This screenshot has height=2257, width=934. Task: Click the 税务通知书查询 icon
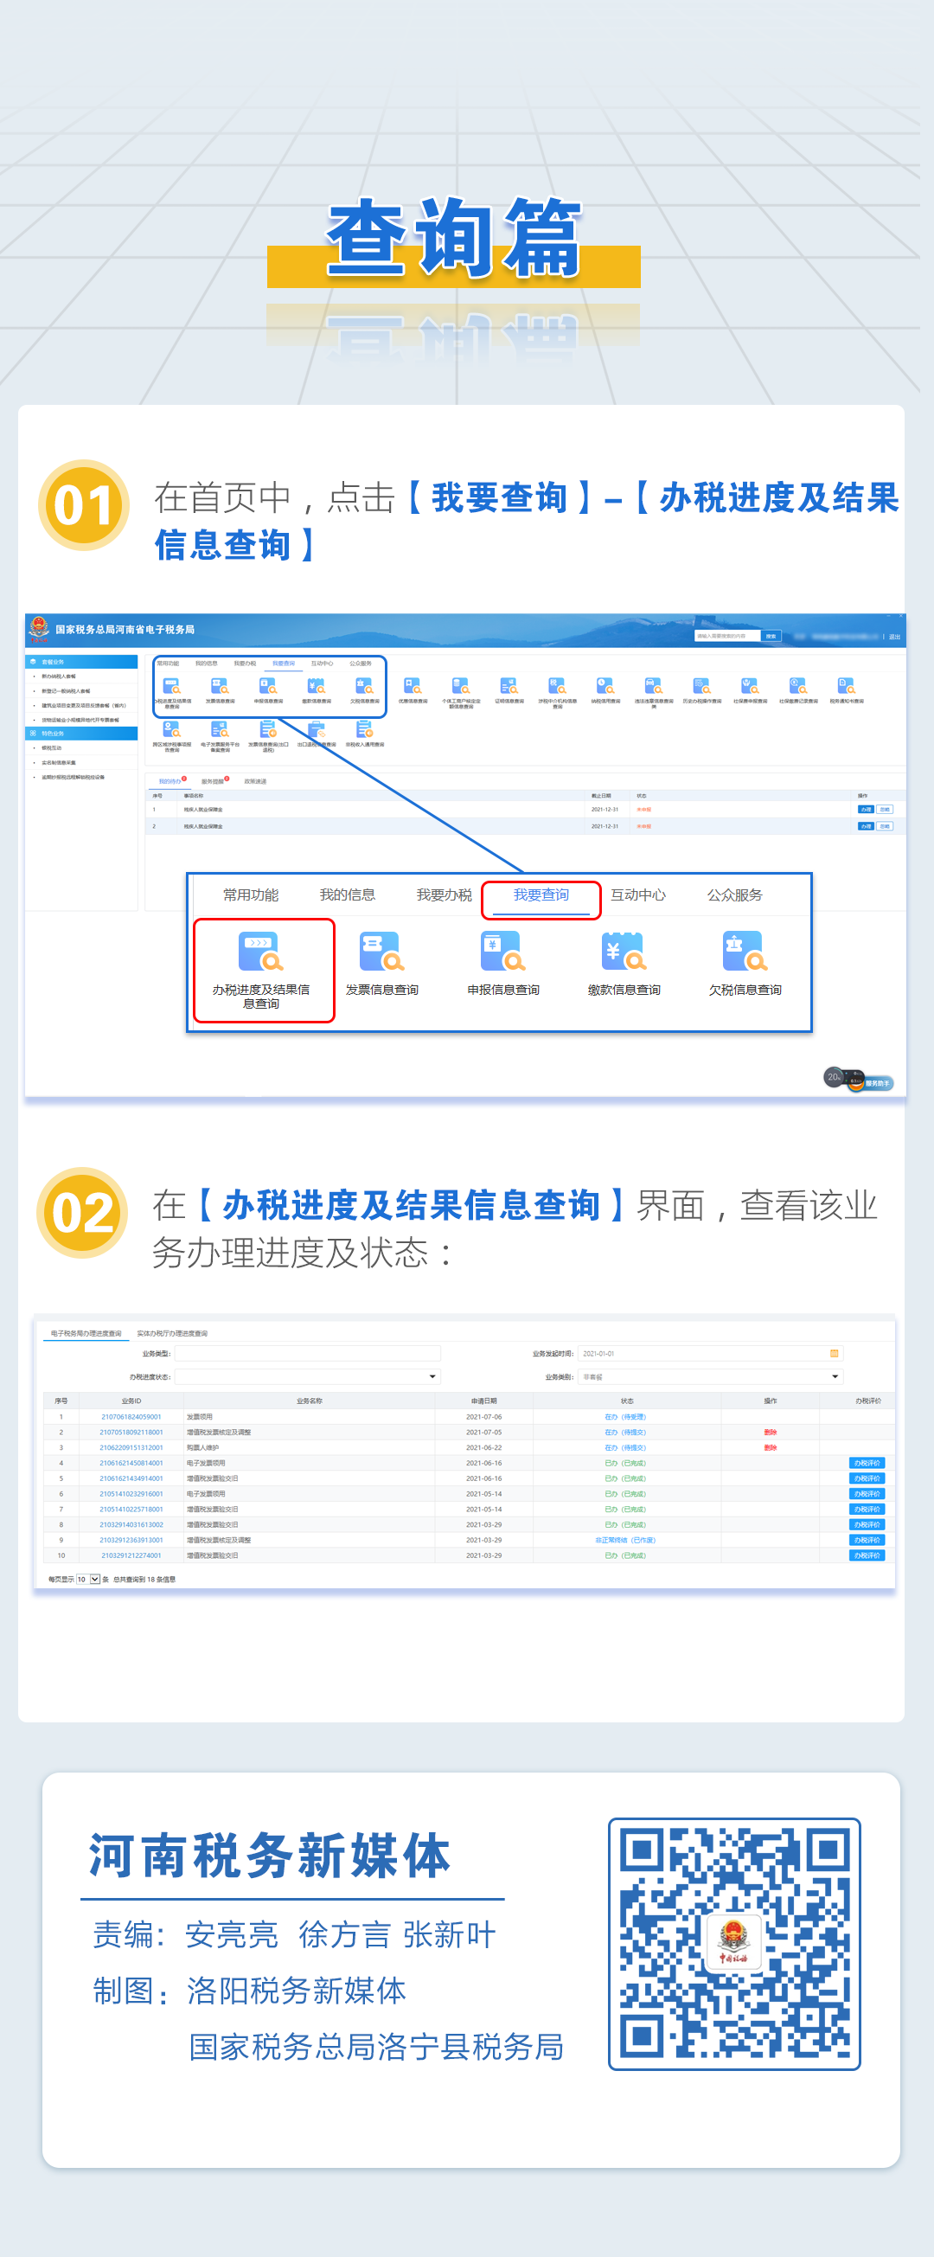(847, 687)
